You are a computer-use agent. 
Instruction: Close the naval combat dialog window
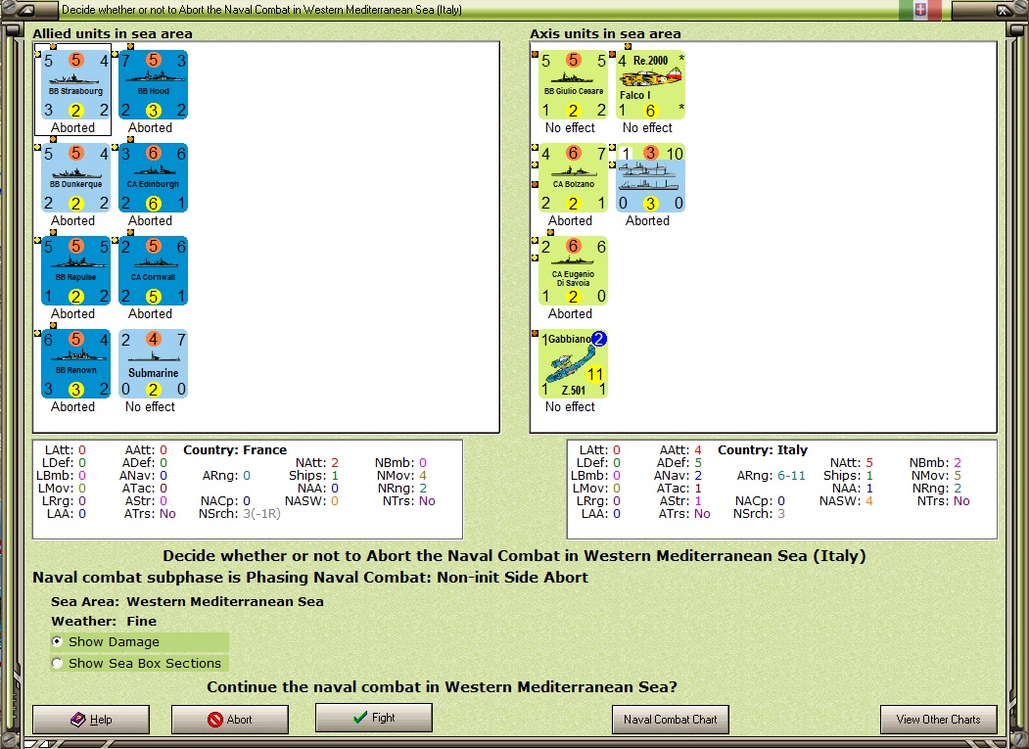1004,10
